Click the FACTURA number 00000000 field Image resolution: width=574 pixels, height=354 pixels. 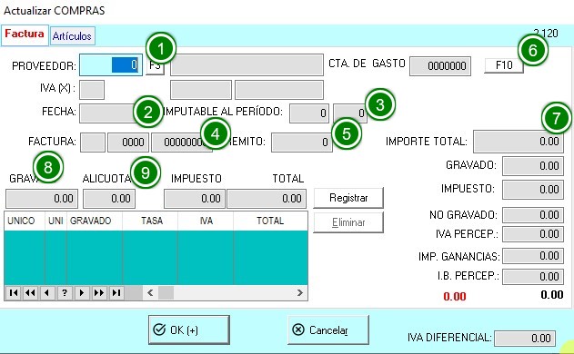tap(182, 143)
